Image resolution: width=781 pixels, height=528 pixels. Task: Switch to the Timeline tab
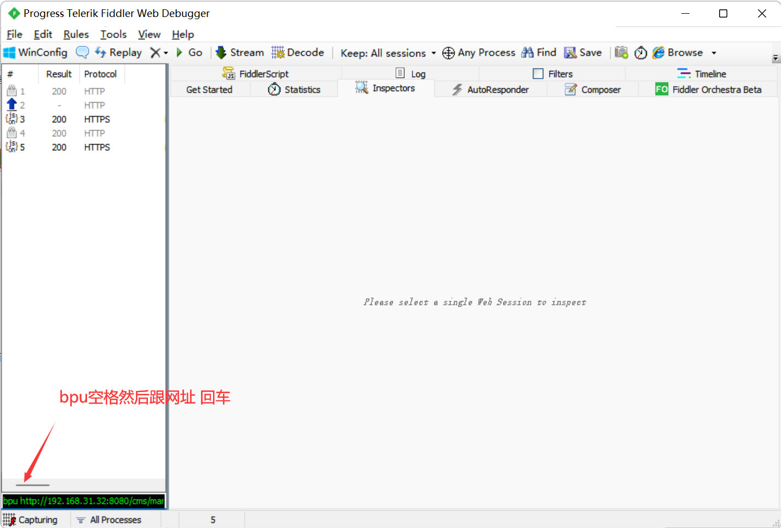pyautogui.click(x=702, y=73)
